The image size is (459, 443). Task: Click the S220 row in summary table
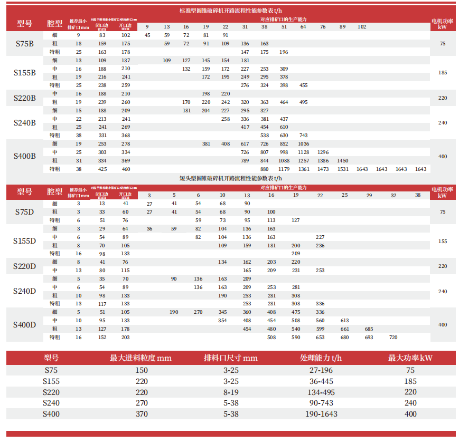click(x=52, y=392)
